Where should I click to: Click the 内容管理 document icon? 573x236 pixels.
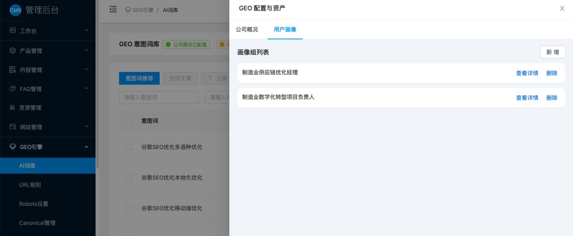tap(13, 70)
